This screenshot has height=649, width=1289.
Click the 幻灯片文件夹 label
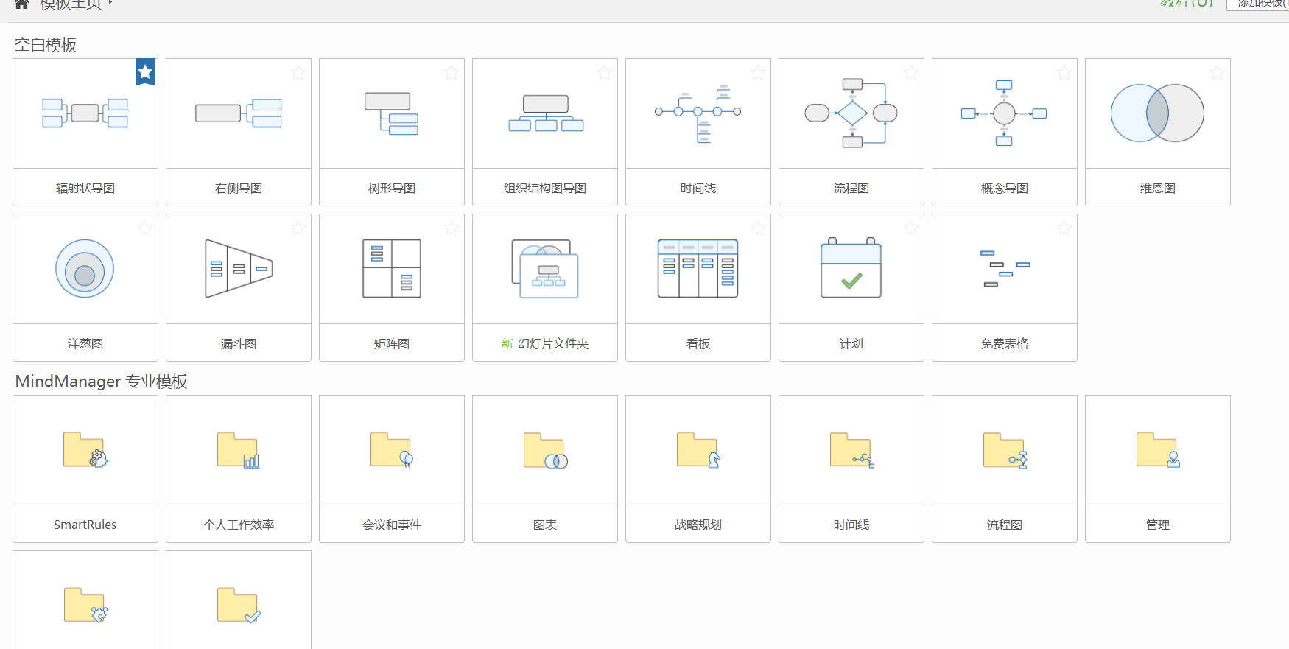[553, 344]
